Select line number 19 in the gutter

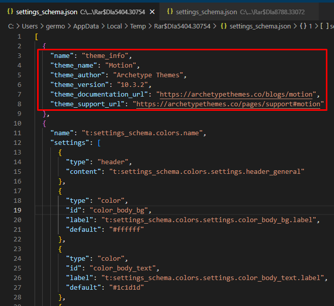[x=17, y=210]
